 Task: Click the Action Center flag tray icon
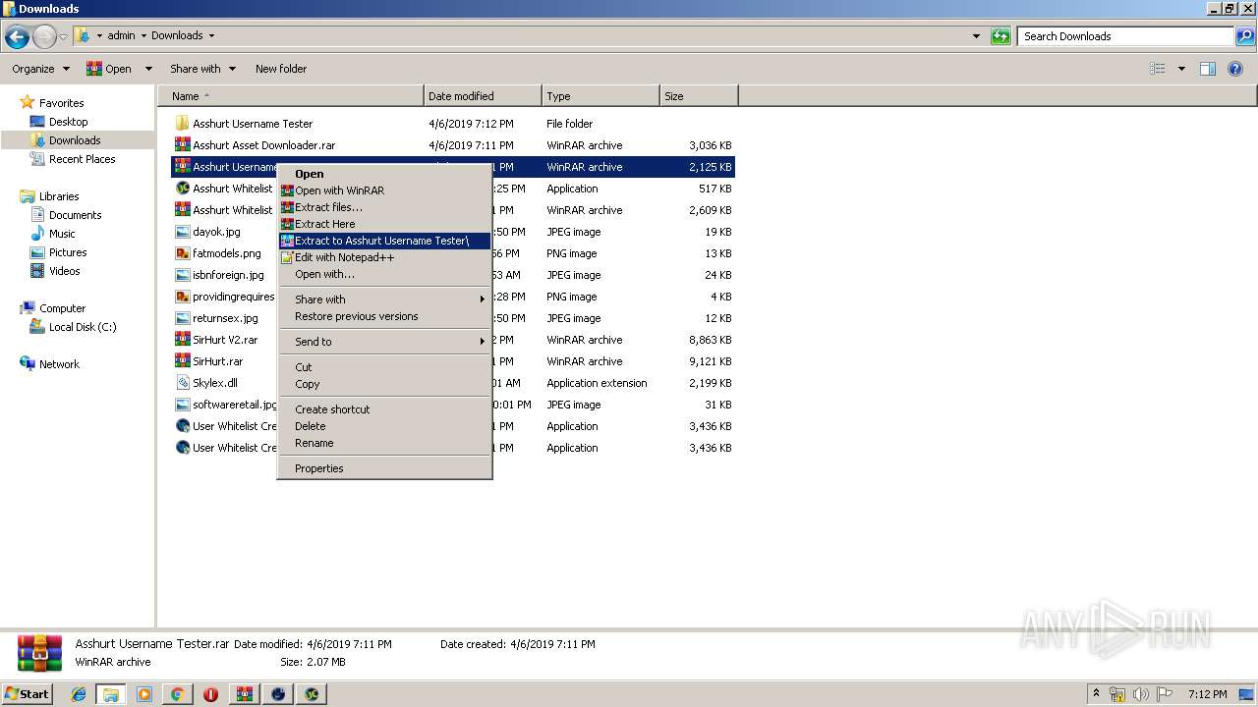(x=1165, y=694)
